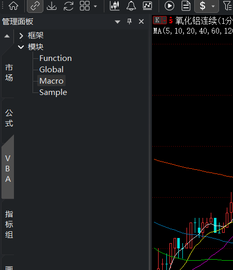Select the Sample module
The height and width of the screenshot is (270, 233).
53,92
